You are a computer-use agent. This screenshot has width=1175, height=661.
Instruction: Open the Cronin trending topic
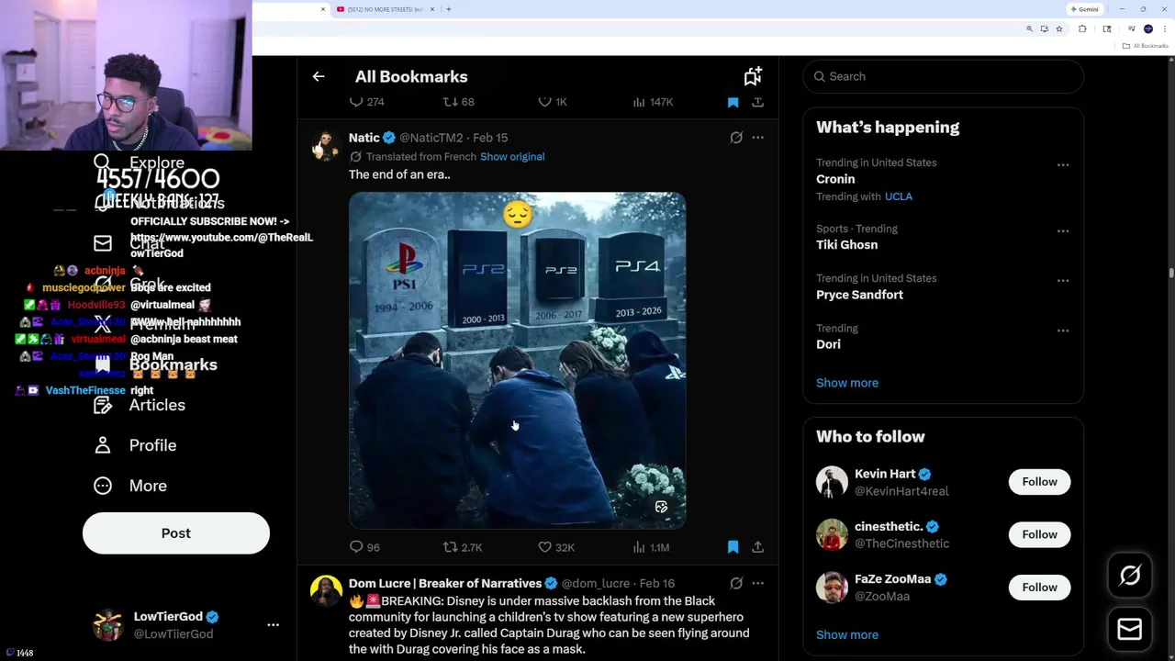835,179
